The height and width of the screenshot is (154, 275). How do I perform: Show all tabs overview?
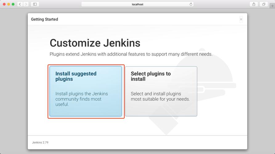coord(264,4)
